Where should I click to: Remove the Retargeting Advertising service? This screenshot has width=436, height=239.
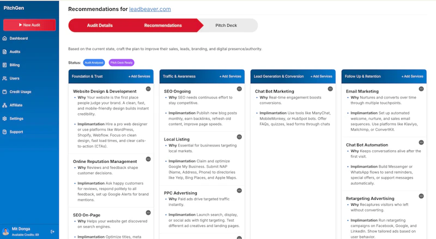(421, 196)
